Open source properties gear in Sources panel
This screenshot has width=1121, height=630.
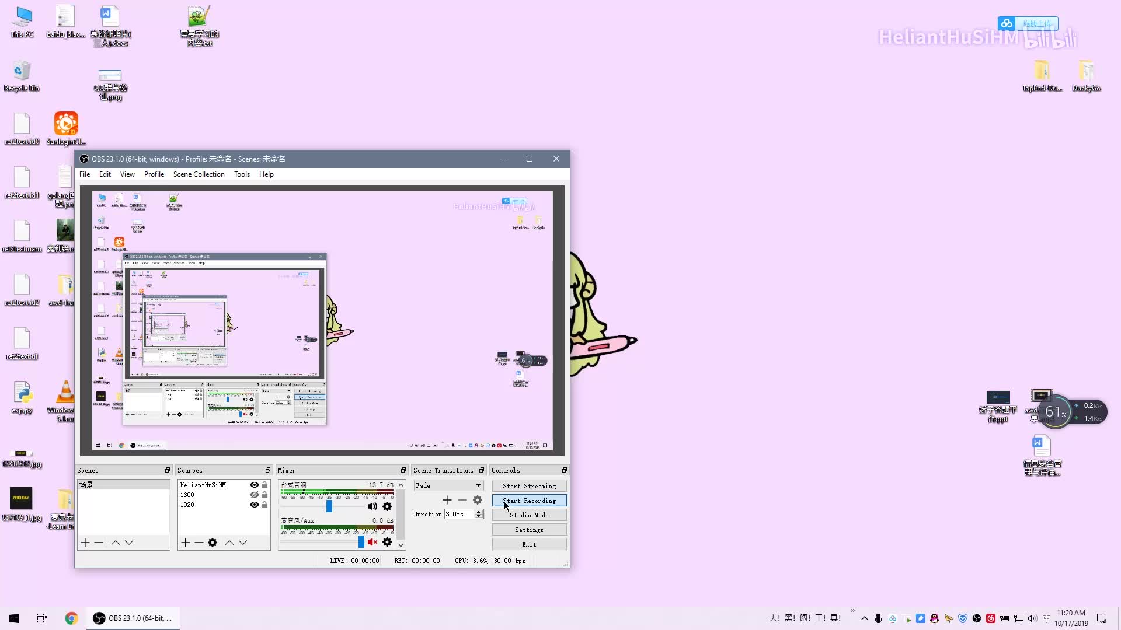213,542
